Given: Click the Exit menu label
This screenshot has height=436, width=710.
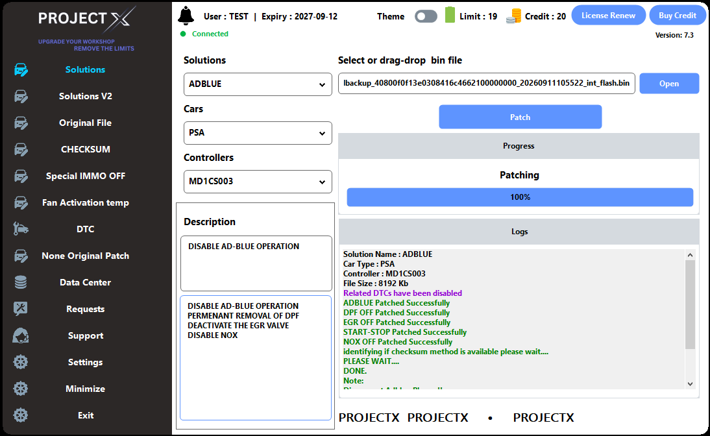Looking at the screenshot, I should pyautogui.click(x=85, y=415).
